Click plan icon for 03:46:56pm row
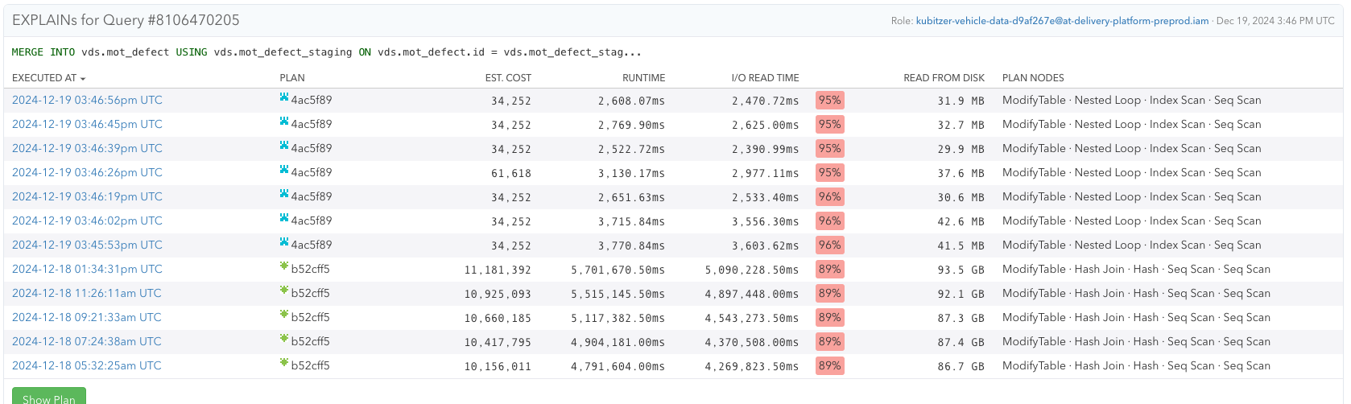The height and width of the screenshot is (404, 1351). point(283,97)
